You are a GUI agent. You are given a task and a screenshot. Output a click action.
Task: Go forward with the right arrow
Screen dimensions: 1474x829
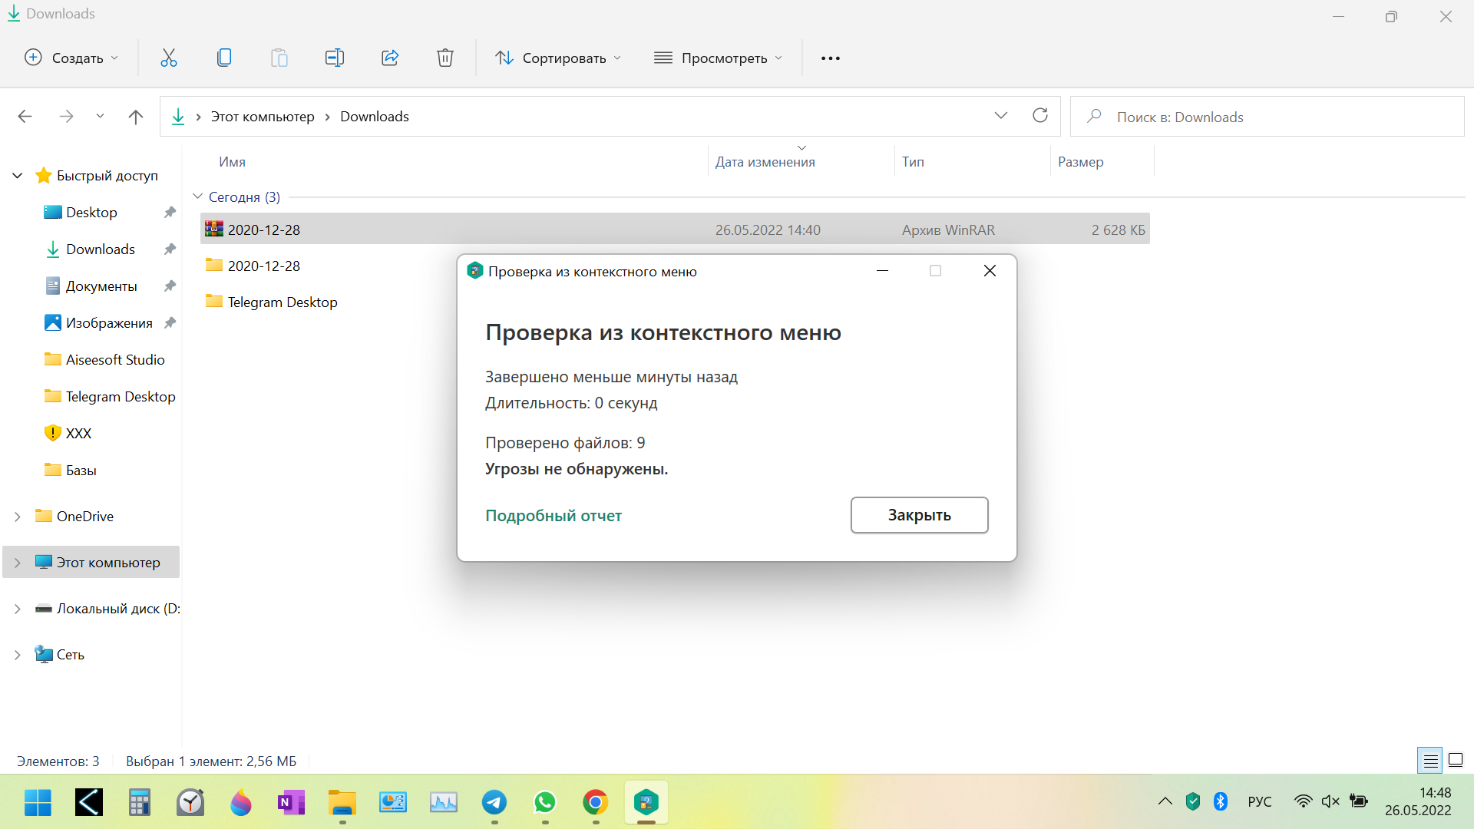pos(66,117)
